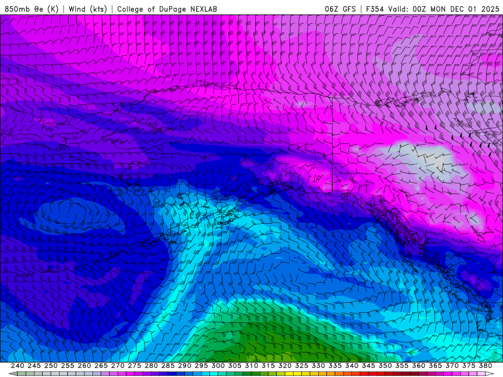This screenshot has height=377, width=503.
Task: Click the "06Z GFS" model run label
Action: [340, 9]
